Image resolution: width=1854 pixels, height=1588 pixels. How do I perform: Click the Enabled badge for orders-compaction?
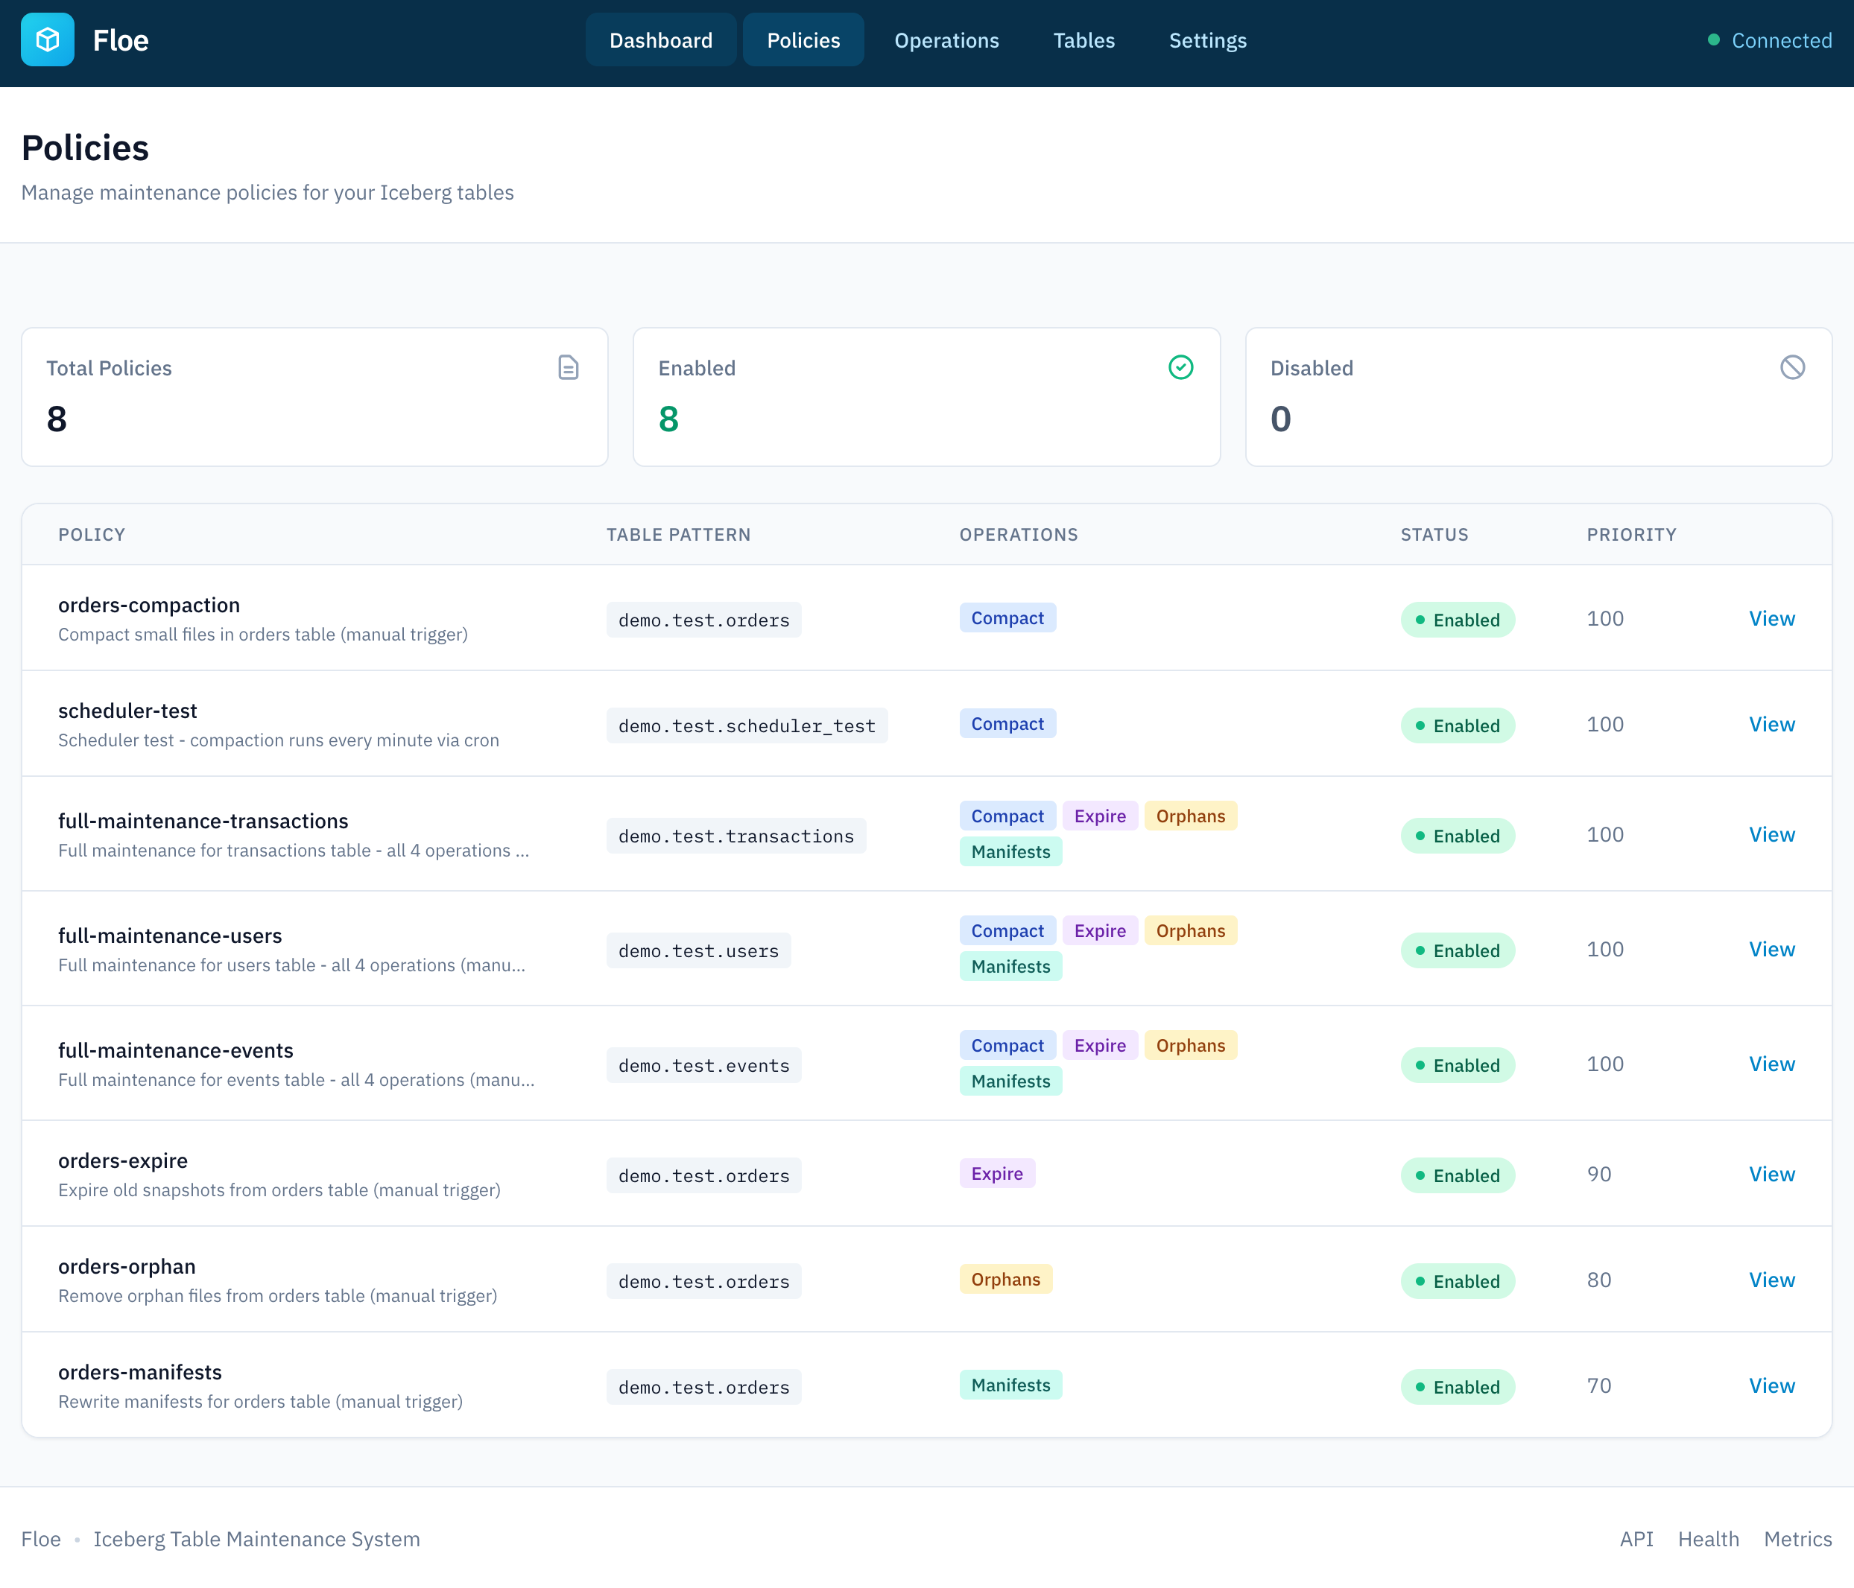pyautogui.click(x=1457, y=620)
